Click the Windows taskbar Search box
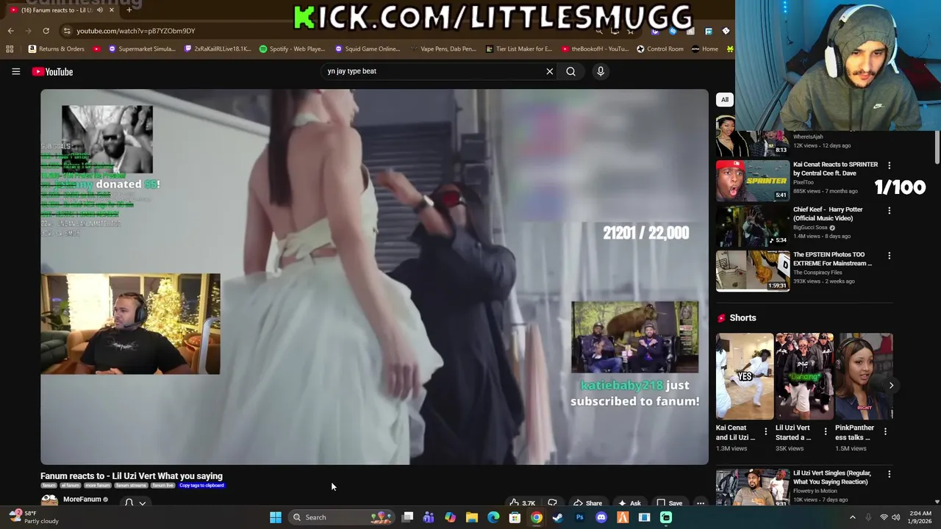Image resolution: width=941 pixels, height=529 pixels. (341, 517)
